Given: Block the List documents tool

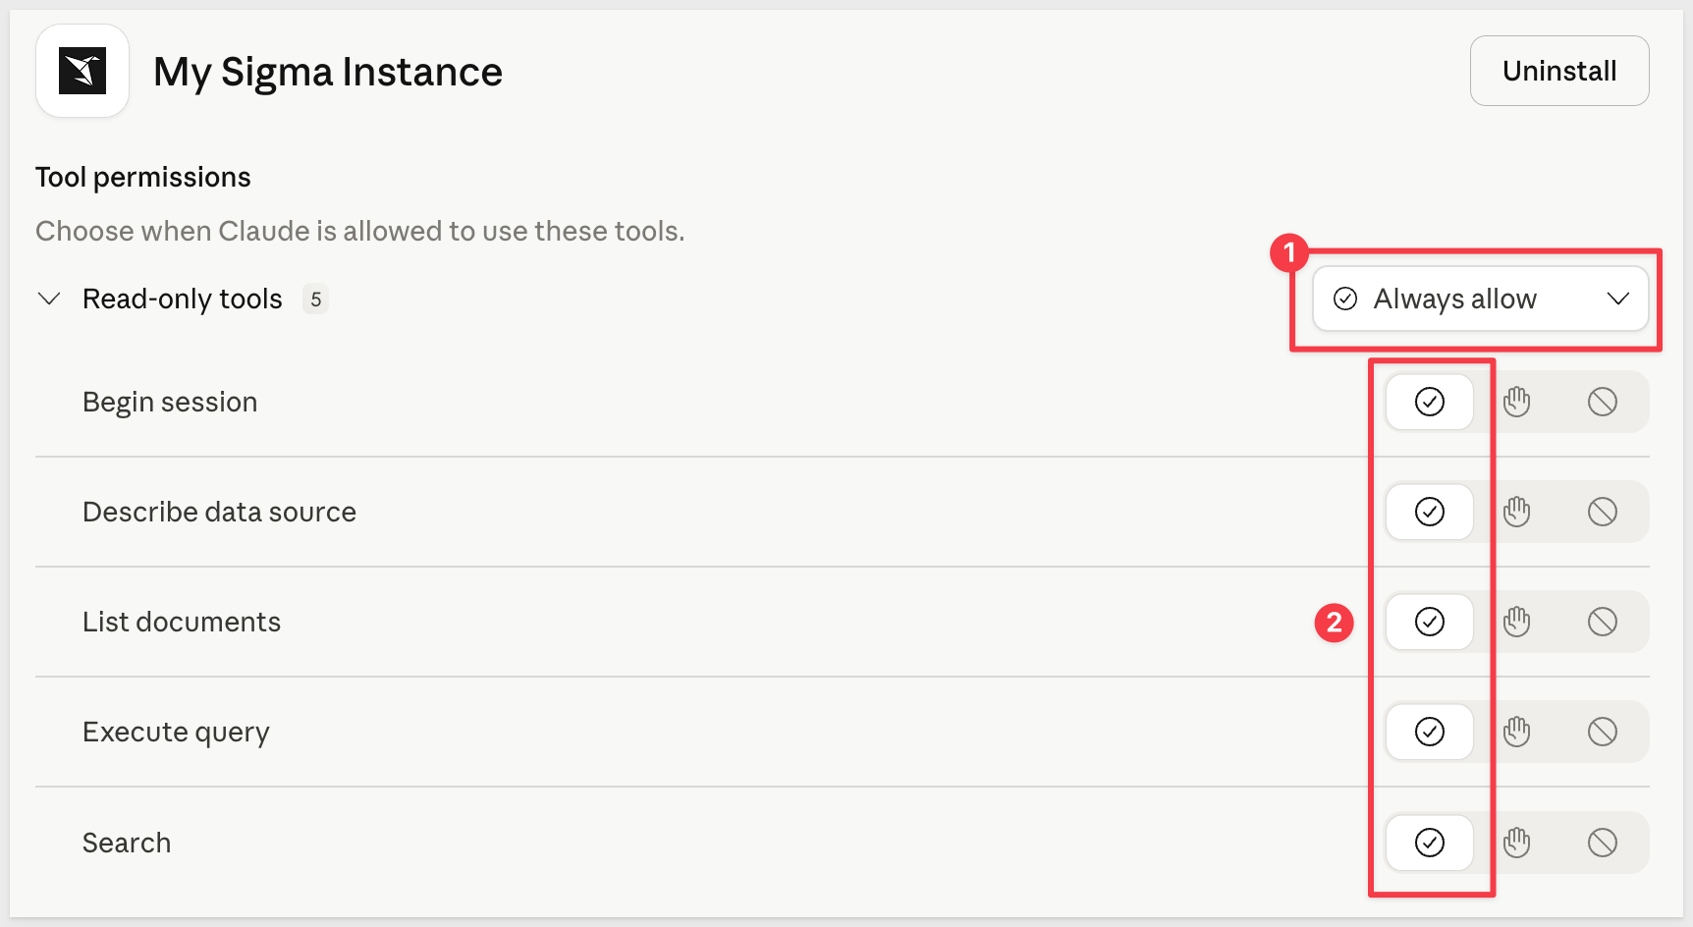Looking at the screenshot, I should (1603, 622).
